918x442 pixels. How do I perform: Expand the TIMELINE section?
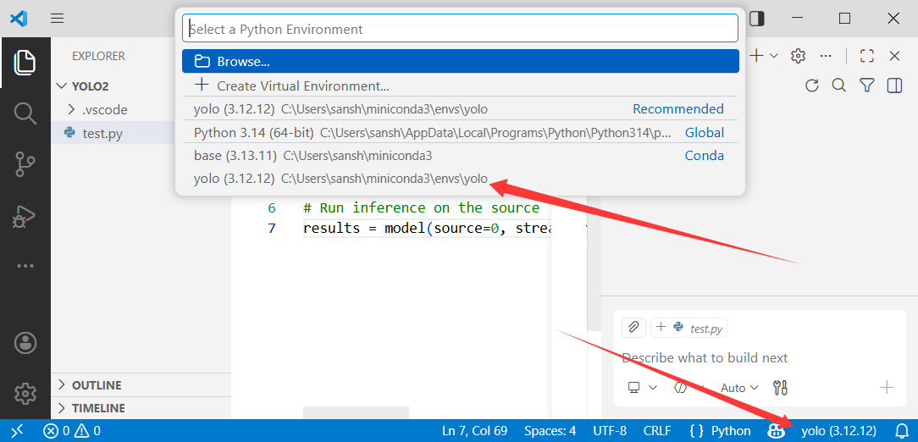[141, 408]
